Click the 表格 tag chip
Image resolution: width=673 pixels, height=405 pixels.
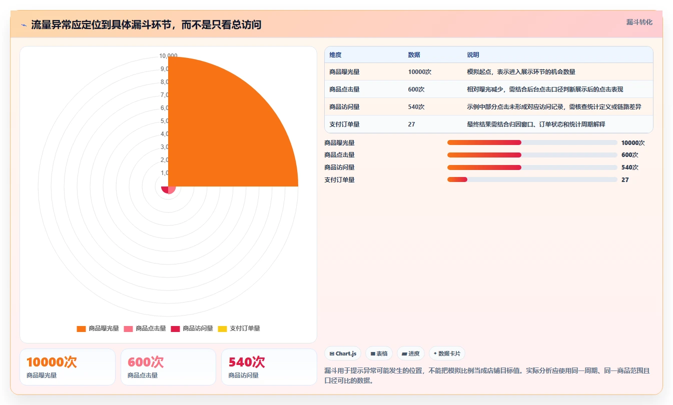point(379,353)
